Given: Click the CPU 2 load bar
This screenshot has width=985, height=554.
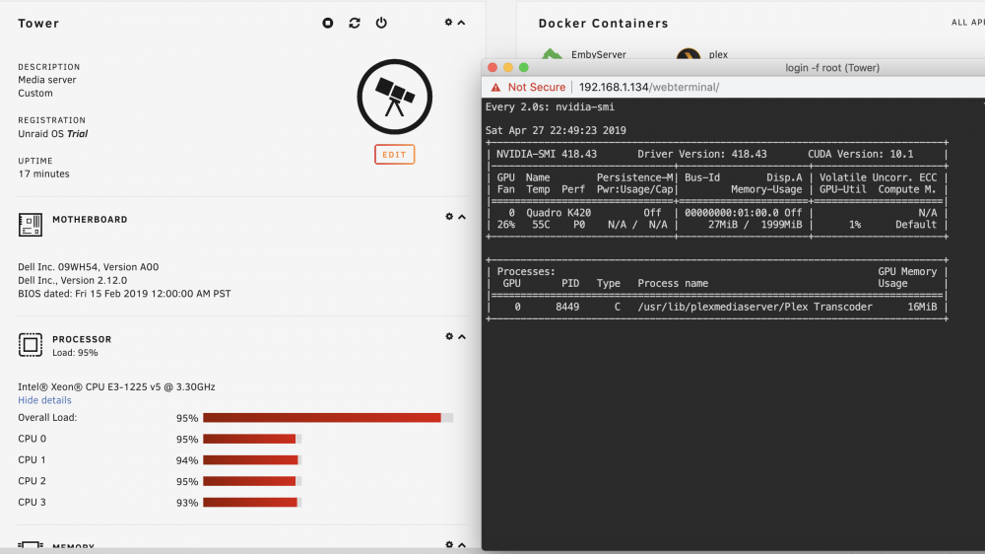Looking at the screenshot, I should [x=252, y=481].
